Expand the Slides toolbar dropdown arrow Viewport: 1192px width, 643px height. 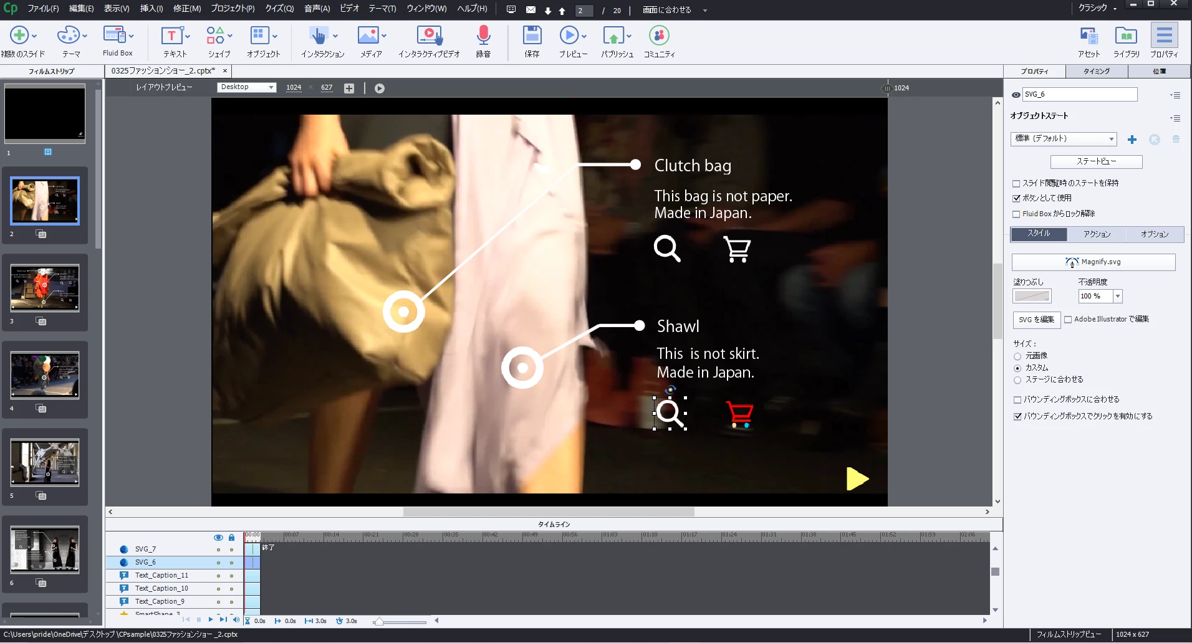pos(34,36)
